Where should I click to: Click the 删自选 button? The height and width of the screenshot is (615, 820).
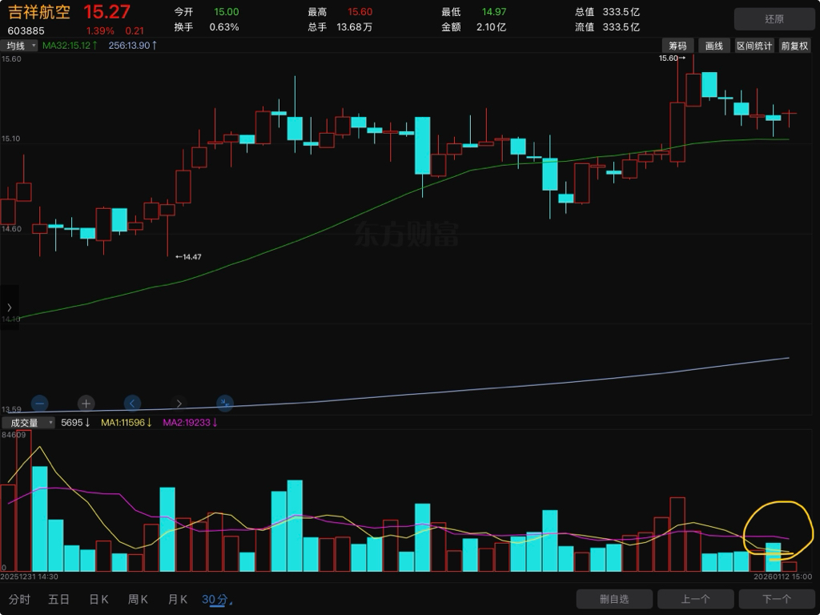click(614, 599)
